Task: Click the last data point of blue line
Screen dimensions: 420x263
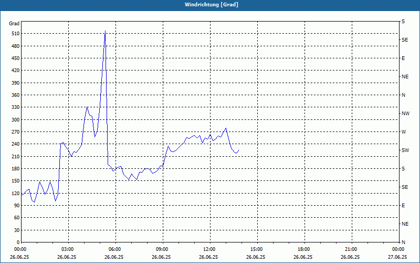Action: (239, 150)
